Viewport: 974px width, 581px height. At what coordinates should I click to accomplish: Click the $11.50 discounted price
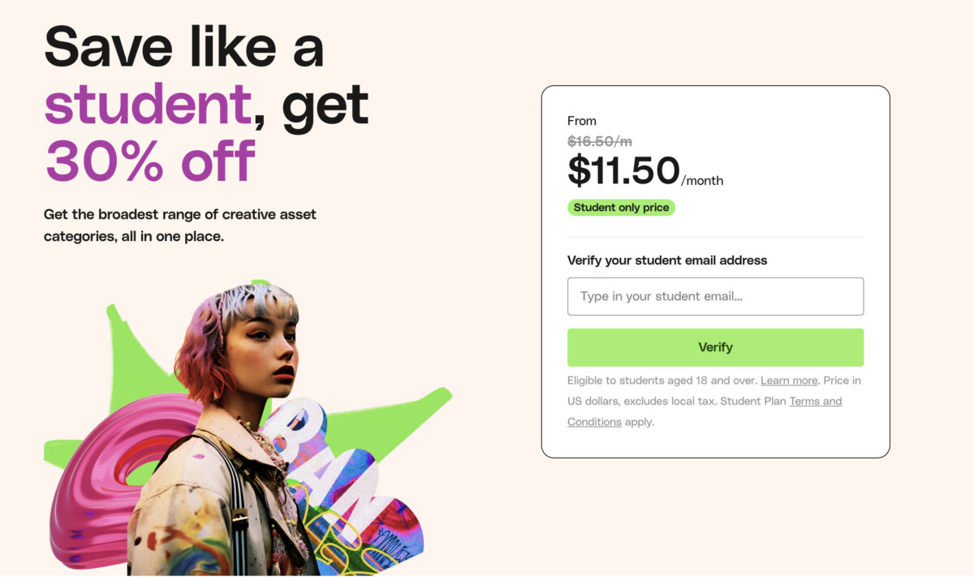(x=623, y=170)
